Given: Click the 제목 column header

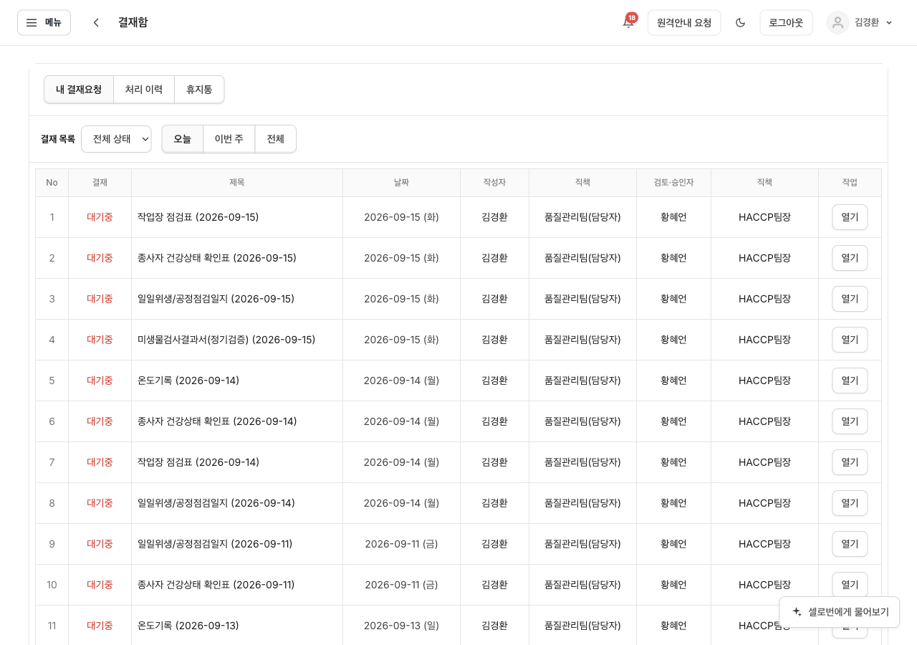Looking at the screenshot, I should (x=237, y=183).
